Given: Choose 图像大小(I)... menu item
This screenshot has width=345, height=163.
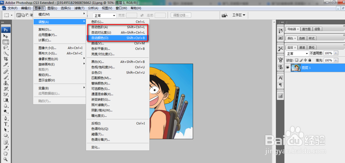Looking at the screenshot, I should tap(59, 48).
